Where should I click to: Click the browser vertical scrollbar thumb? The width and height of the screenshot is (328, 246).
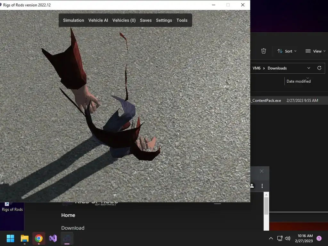(266, 206)
